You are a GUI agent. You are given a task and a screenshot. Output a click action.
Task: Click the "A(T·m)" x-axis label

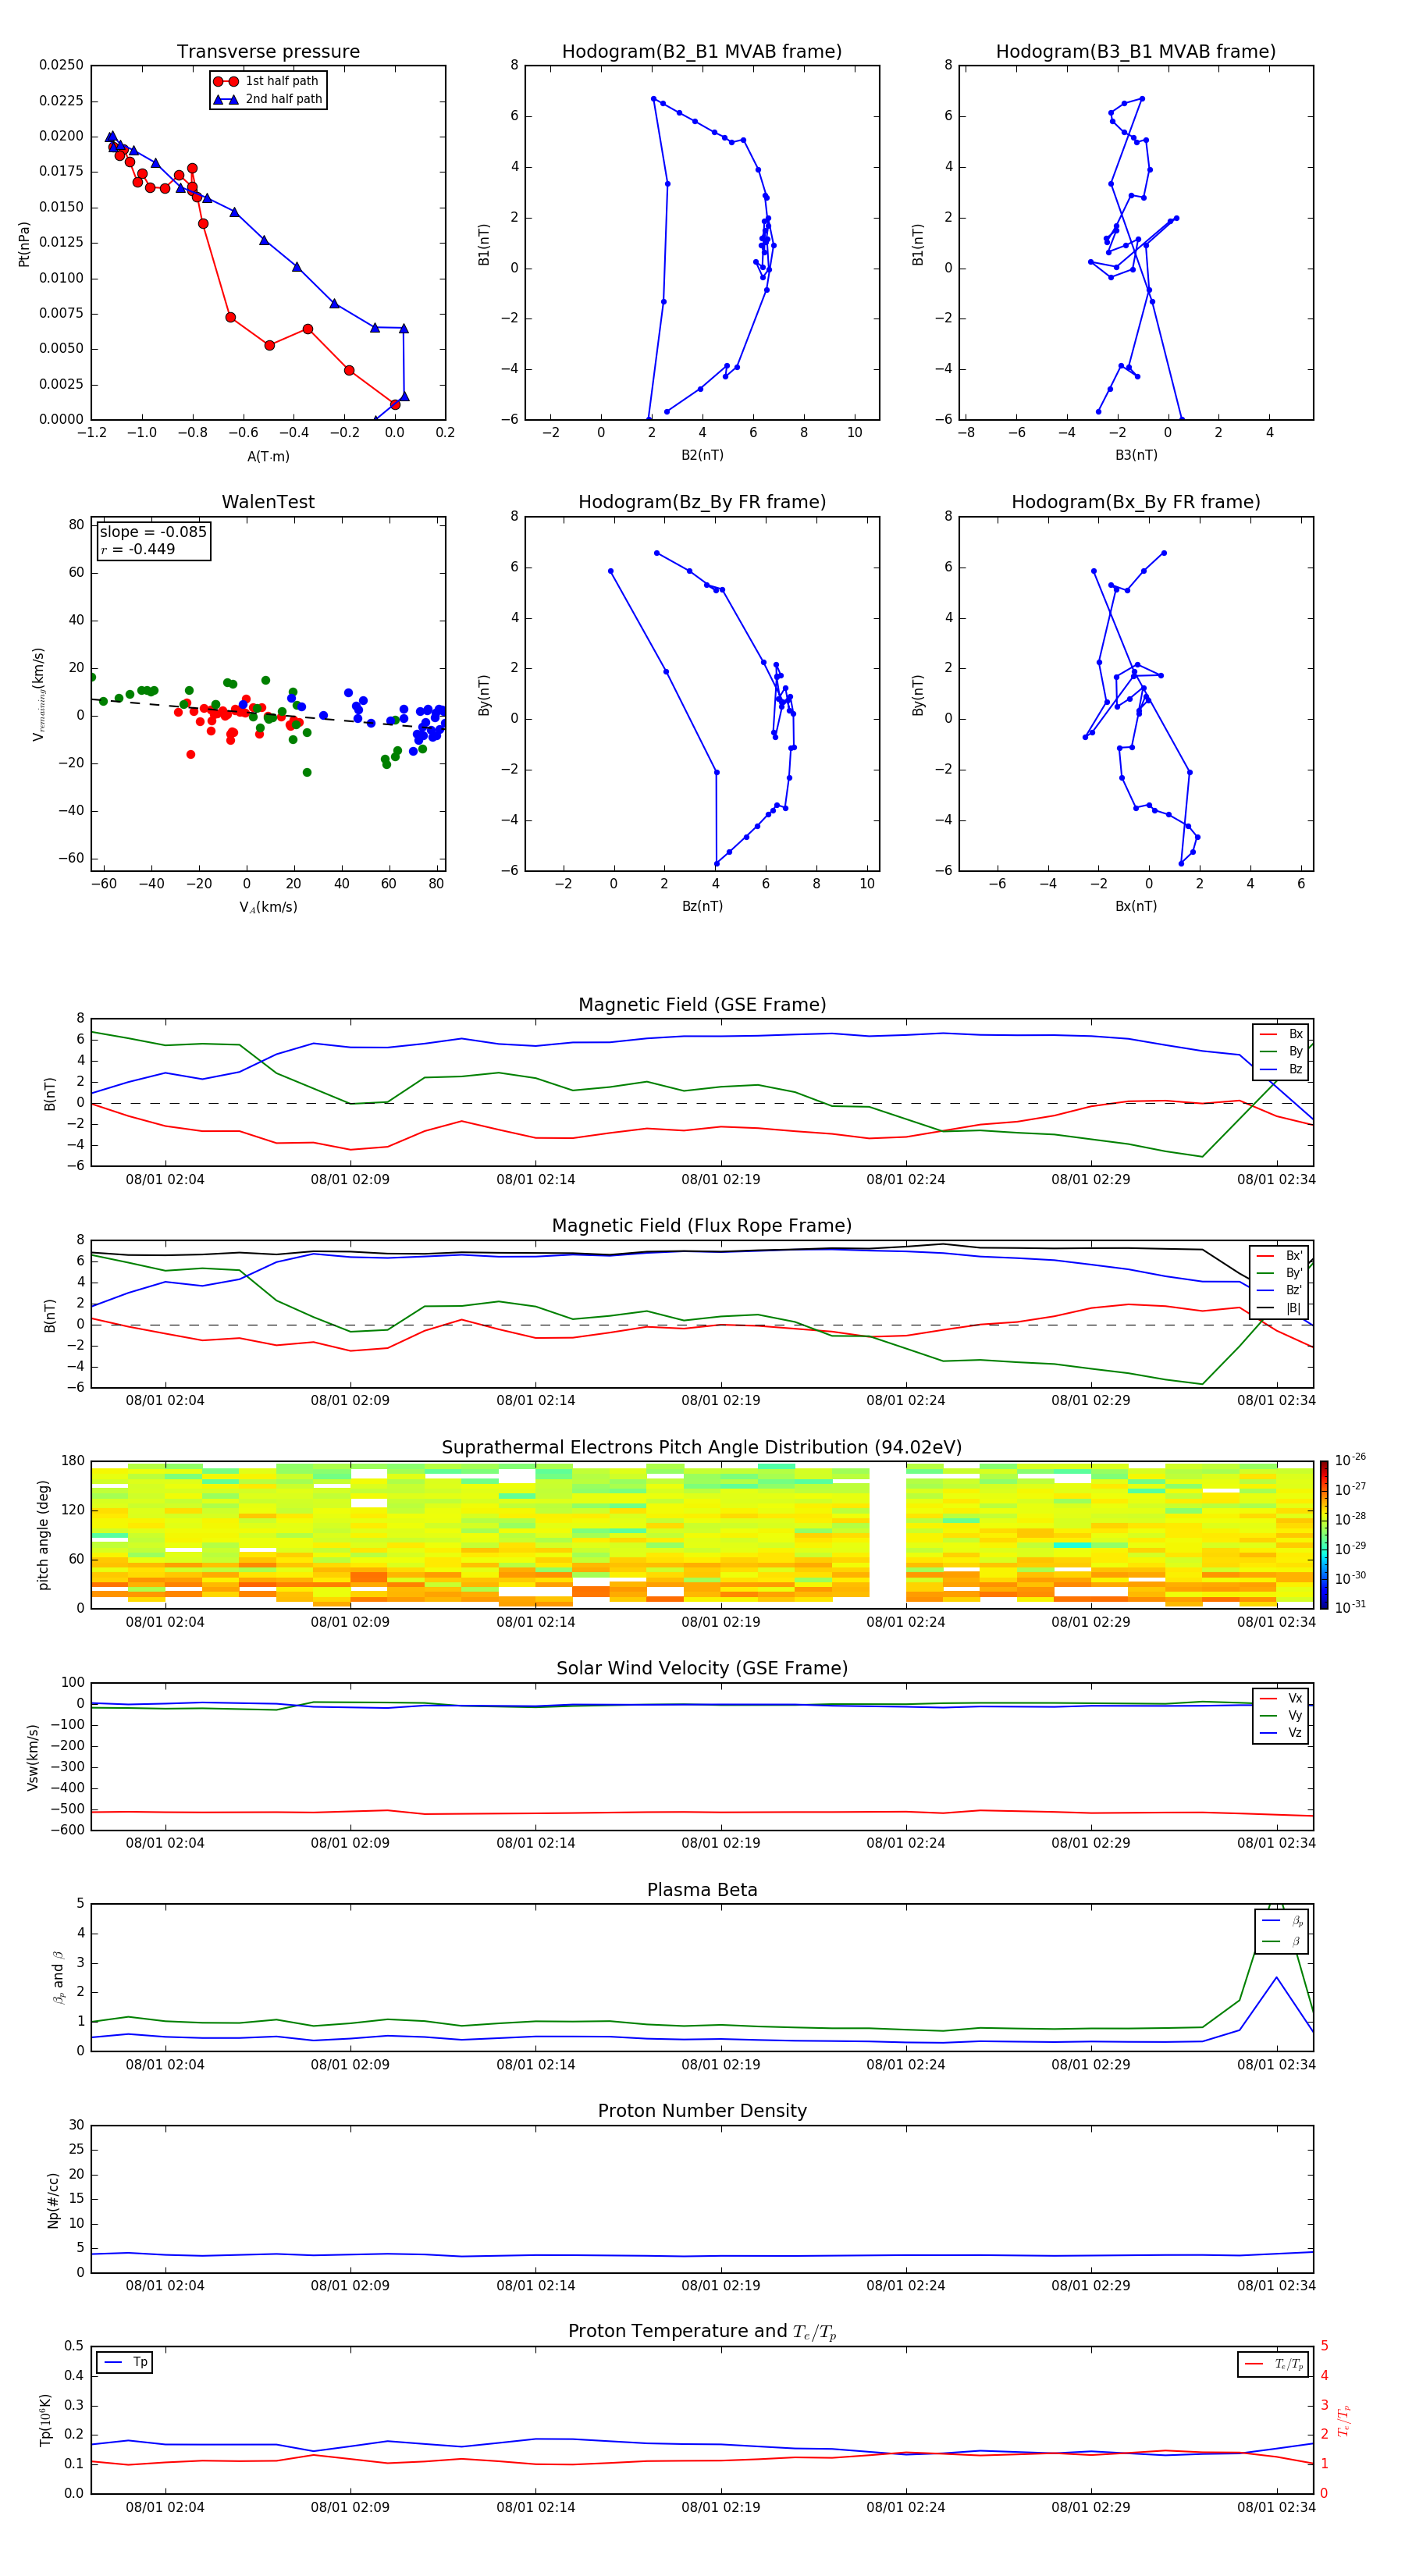[x=268, y=457]
